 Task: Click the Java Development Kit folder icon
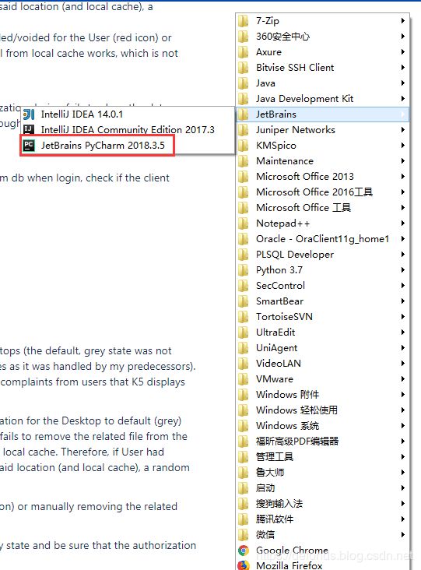pyautogui.click(x=243, y=99)
